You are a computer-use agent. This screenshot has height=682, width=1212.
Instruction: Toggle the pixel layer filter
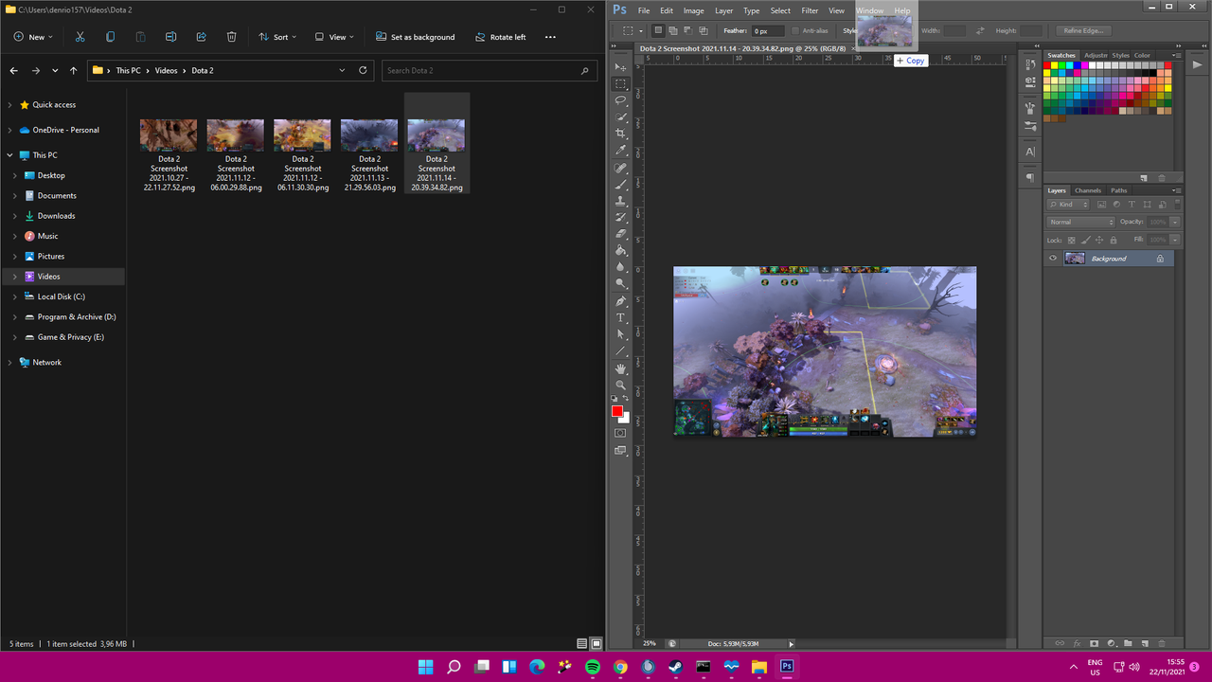tap(1102, 205)
